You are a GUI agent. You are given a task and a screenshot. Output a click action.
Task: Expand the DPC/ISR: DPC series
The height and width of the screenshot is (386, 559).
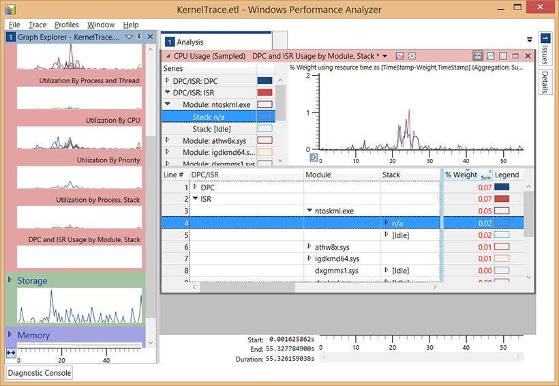pyautogui.click(x=167, y=80)
